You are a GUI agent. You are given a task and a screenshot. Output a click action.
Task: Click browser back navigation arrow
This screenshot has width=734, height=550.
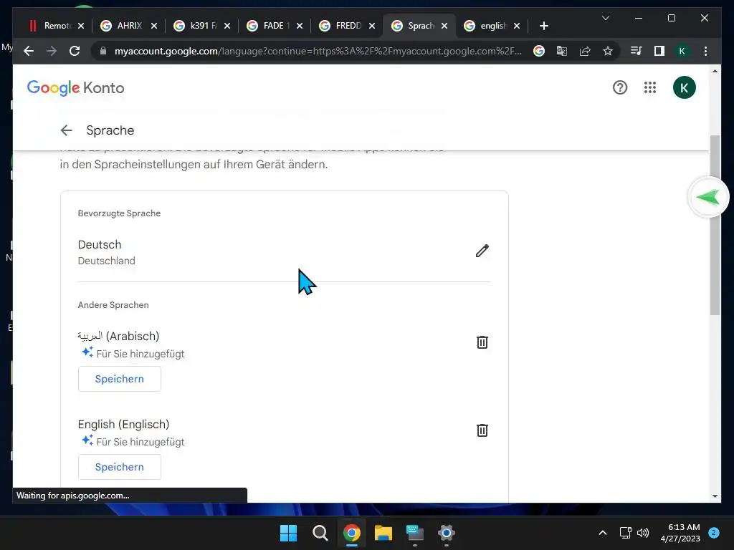[29, 51]
